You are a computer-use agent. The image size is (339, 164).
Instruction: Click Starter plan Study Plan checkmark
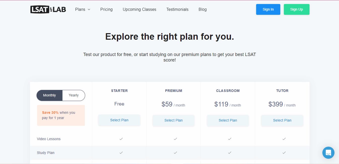pos(121,152)
